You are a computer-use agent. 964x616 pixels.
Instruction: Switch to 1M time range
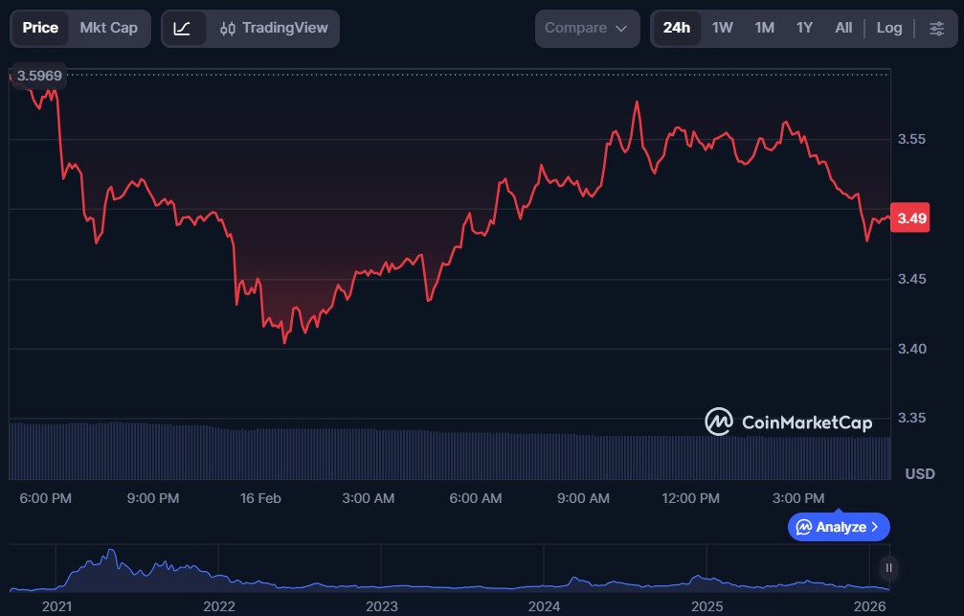point(764,28)
